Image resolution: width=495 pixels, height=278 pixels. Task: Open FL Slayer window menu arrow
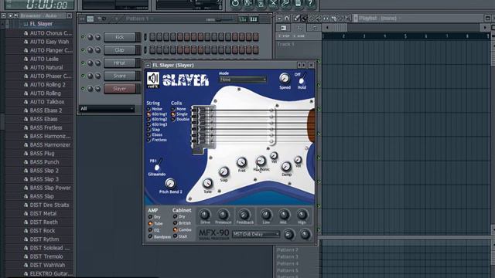coord(148,65)
